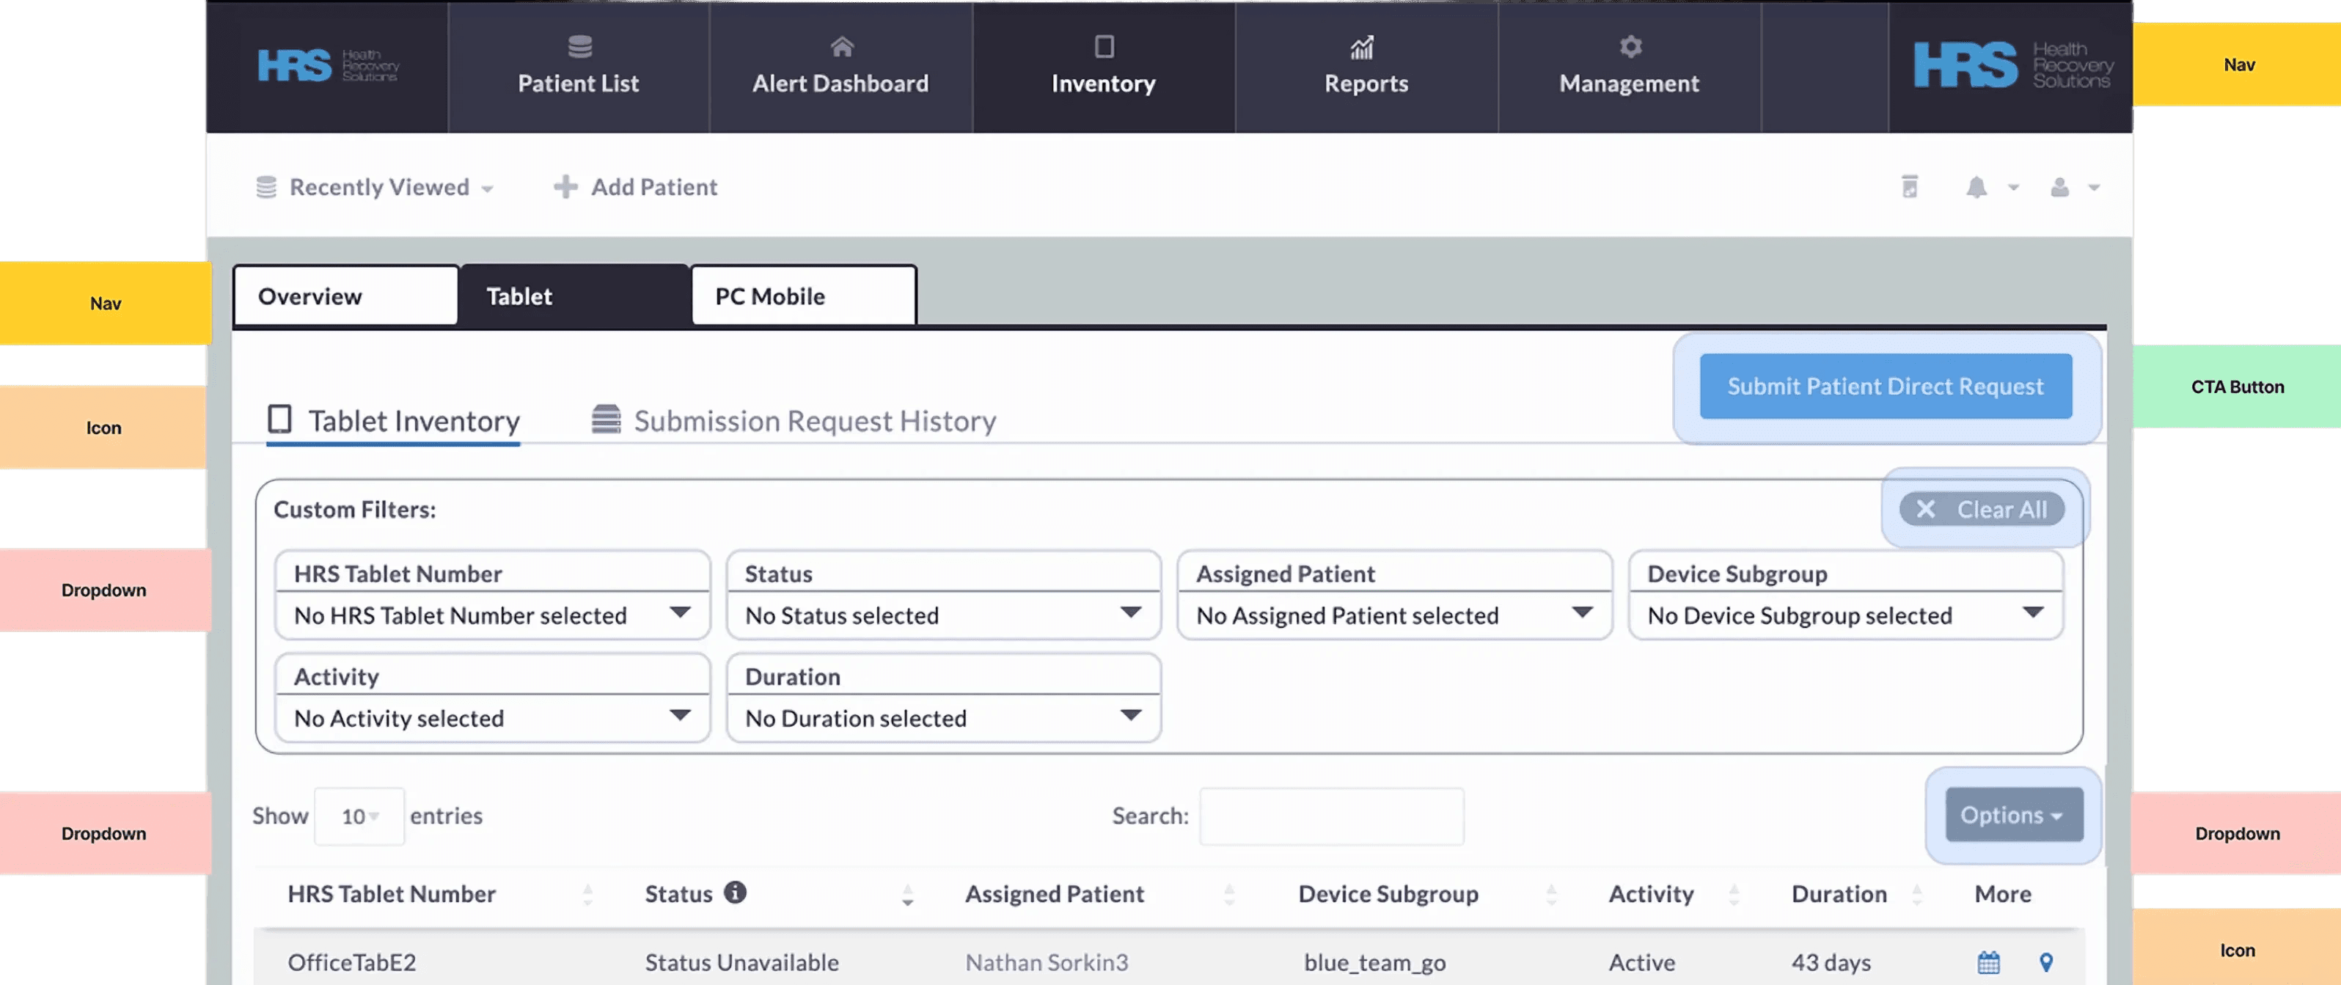Click the Status column info icon

[735, 893]
